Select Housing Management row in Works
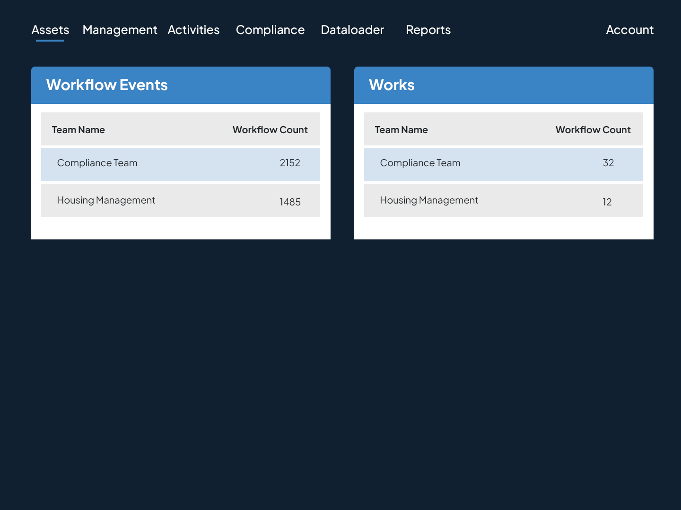This screenshot has height=510, width=681. [504, 200]
